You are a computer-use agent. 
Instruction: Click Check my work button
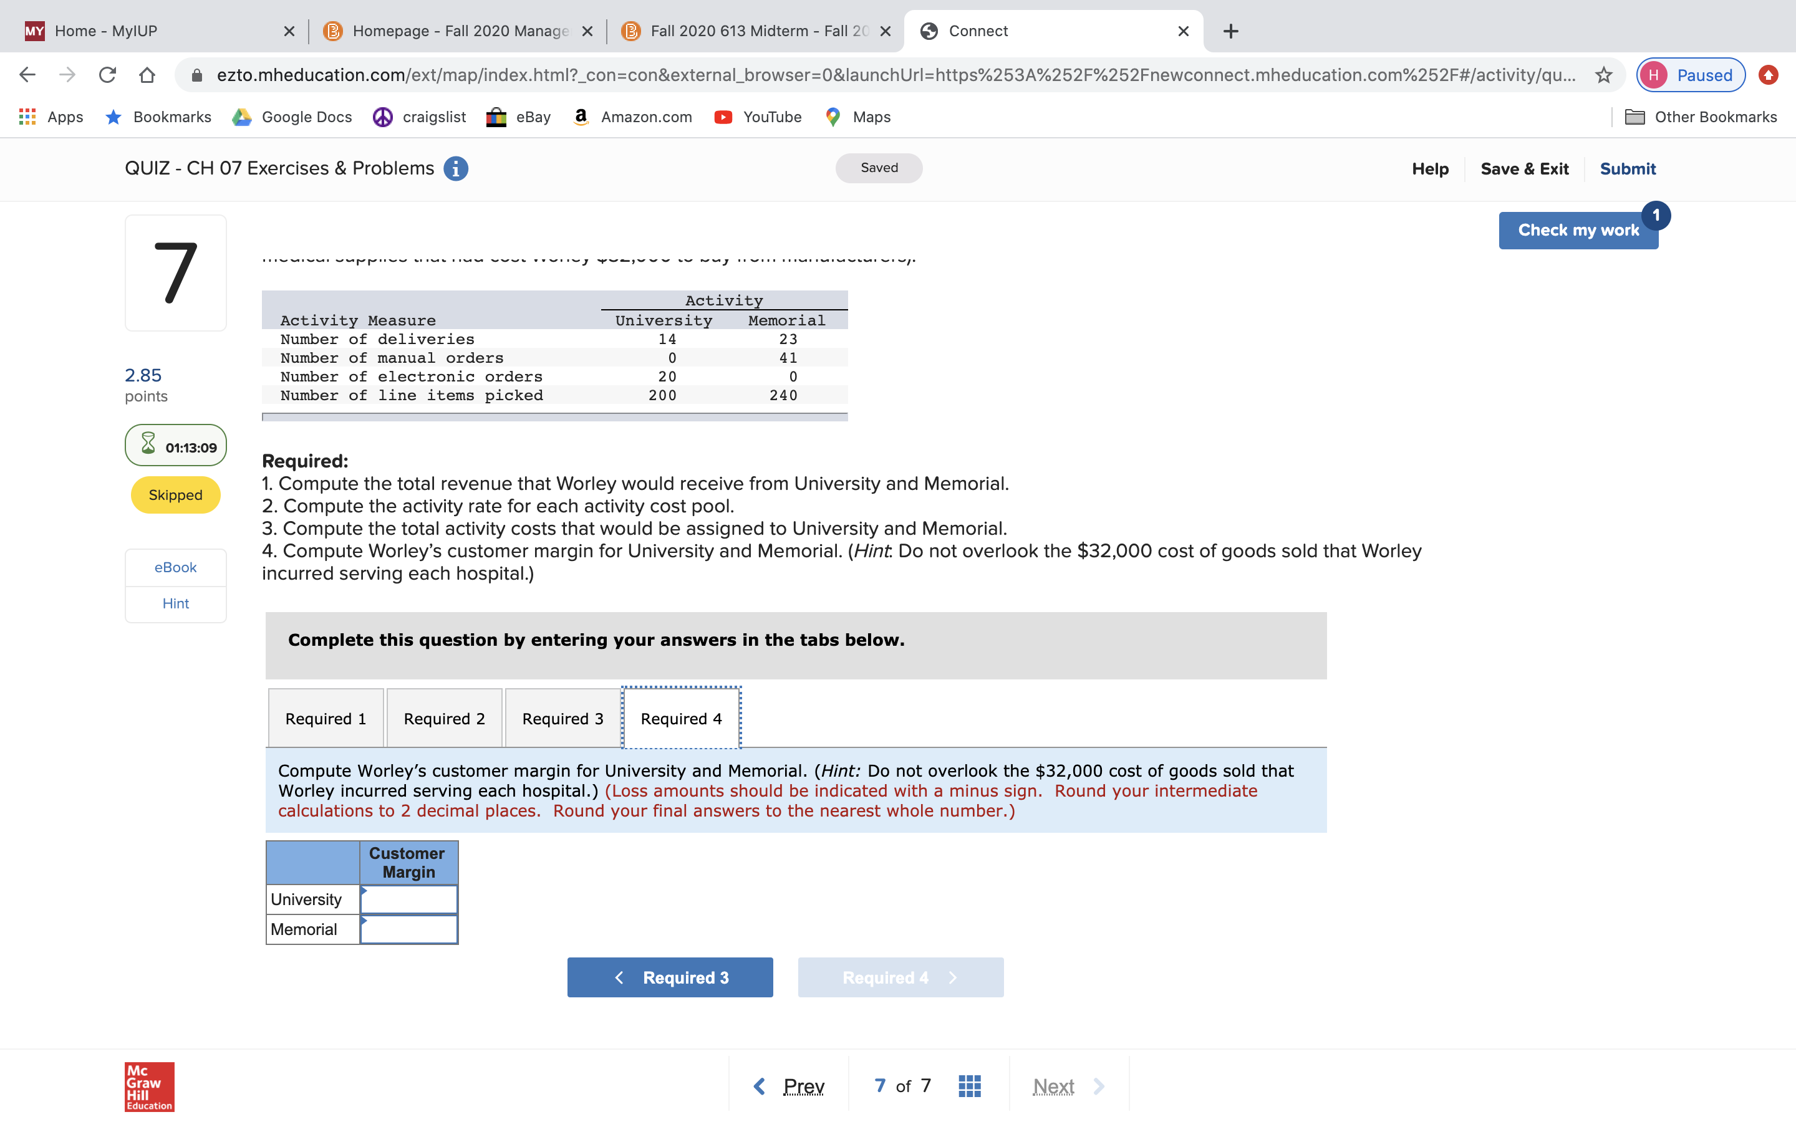(1578, 230)
